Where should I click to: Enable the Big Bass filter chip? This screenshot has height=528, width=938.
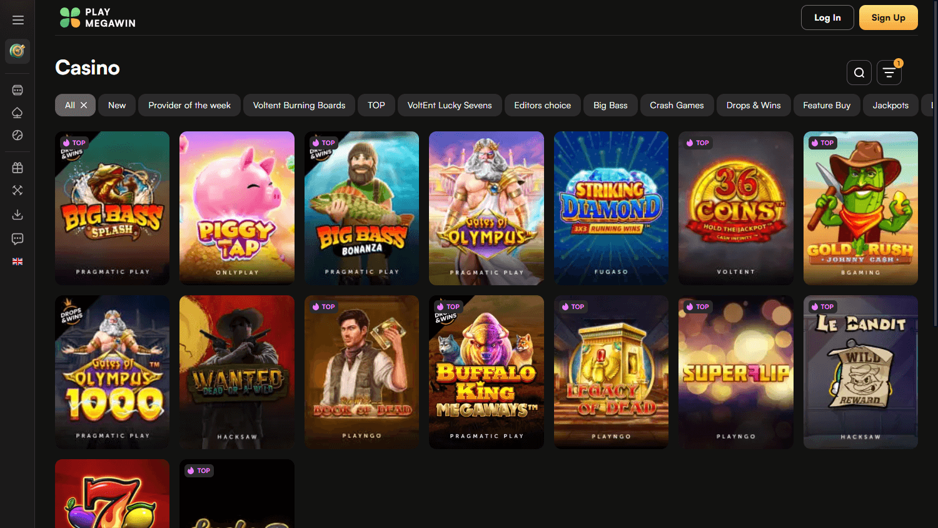[x=610, y=105]
